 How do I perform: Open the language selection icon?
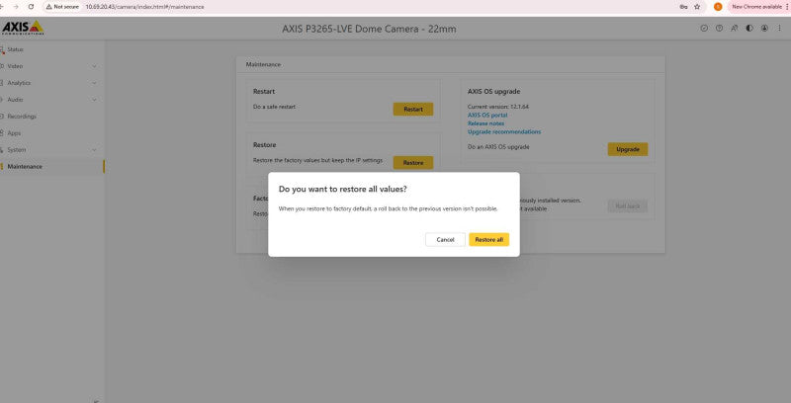point(735,29)
